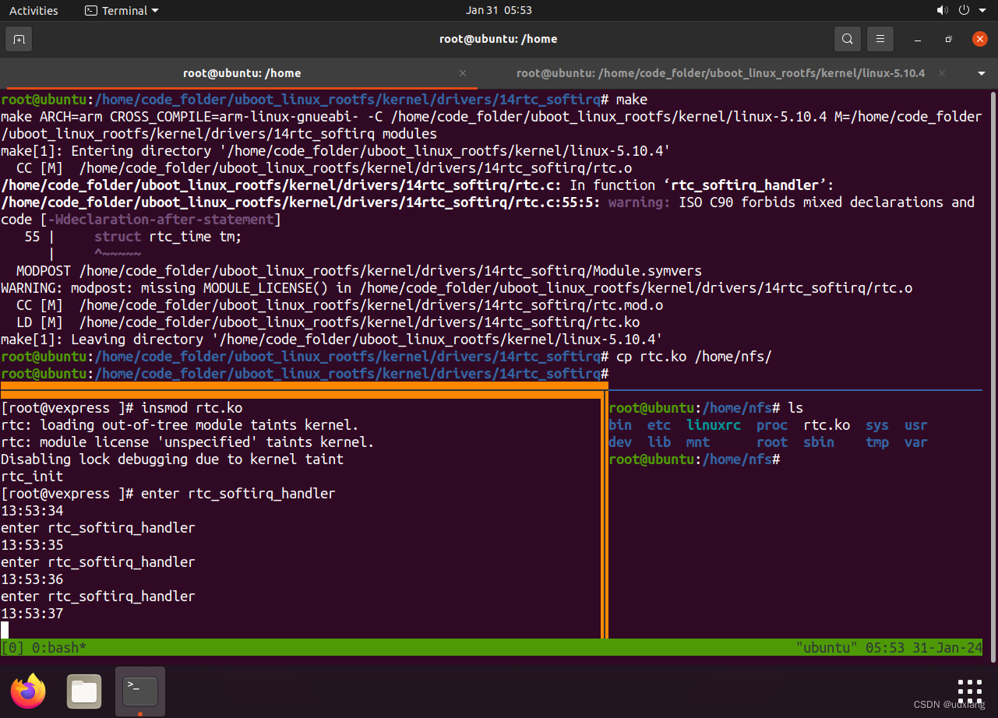
Task: Click the '13:53:34' timestamp line
Action: [32, 511]
